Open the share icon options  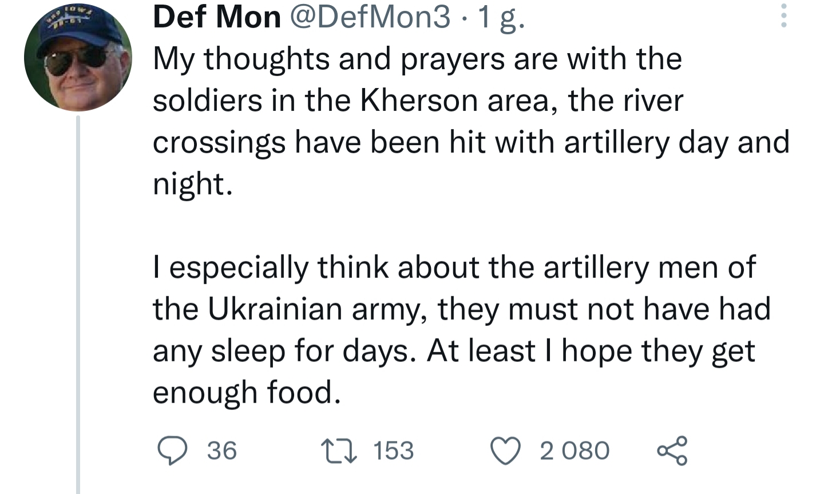point(672,451)
